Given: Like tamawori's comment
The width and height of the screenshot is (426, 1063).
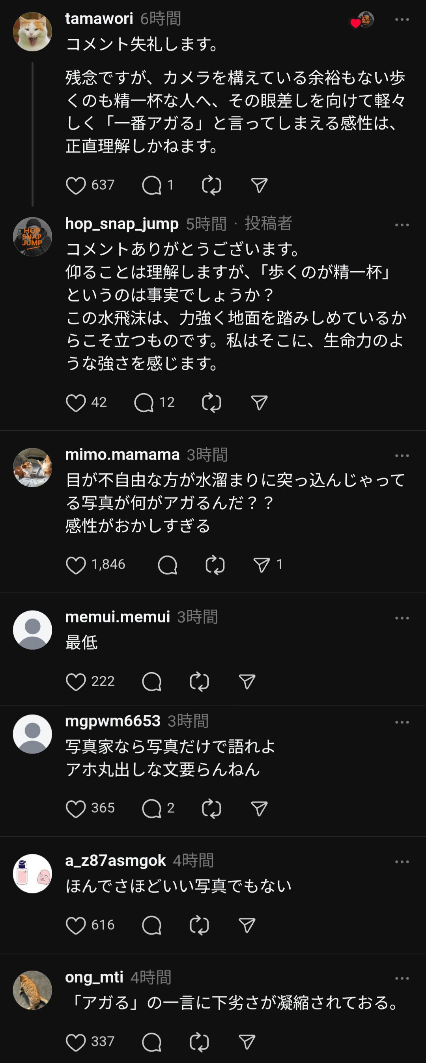Looking at the screenshot, I should (x=76, y=185).
